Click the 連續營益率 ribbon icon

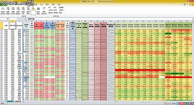click(x=18, y=11)
